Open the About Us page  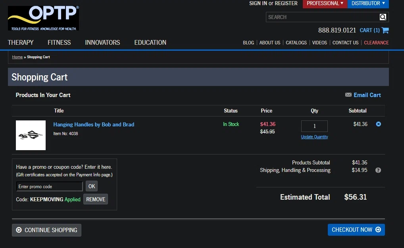(x=270, y=43)
